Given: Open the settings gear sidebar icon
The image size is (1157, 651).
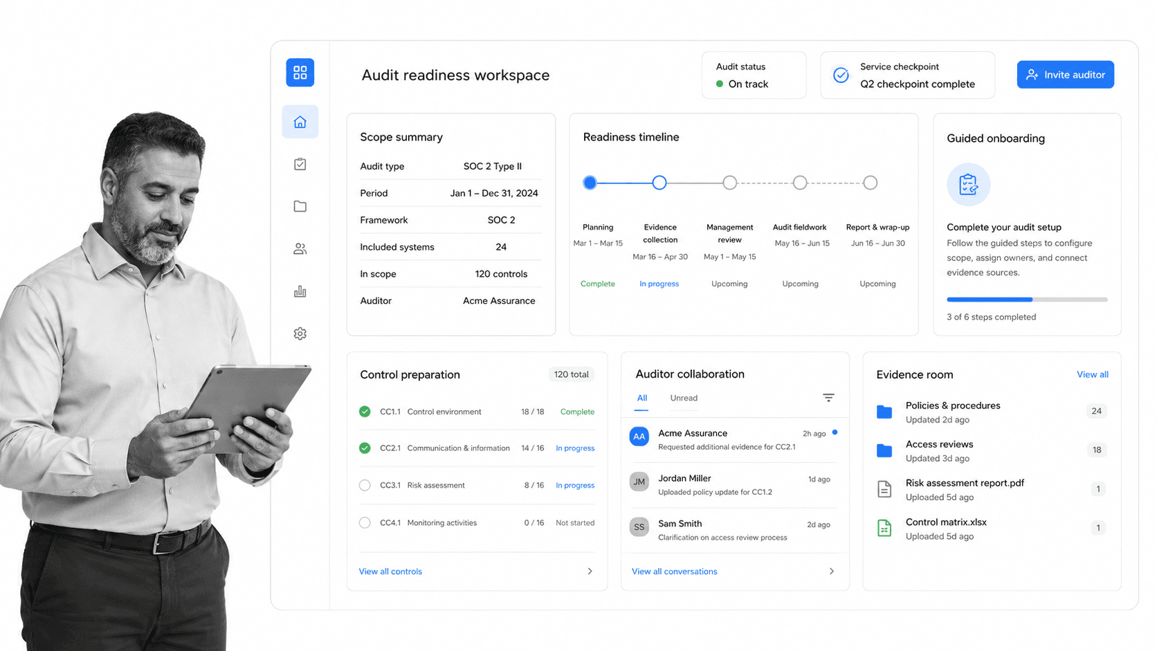Looking at the screenshot, I should point(300,333).
